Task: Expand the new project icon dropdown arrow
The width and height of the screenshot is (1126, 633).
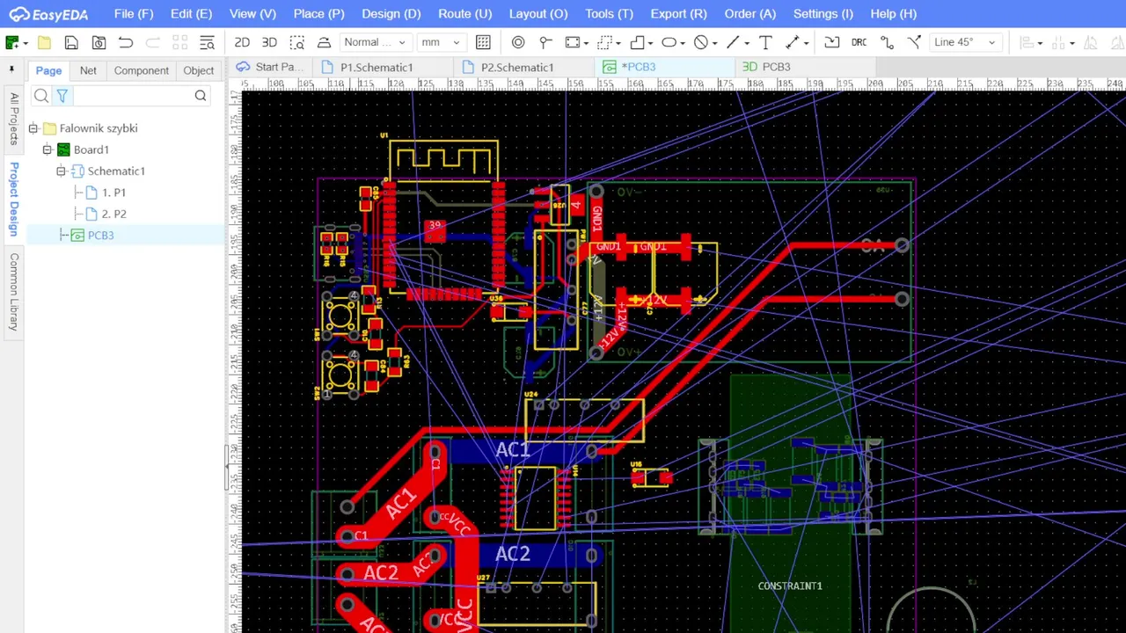Action: pyautogui.click(x=26, y=43)
